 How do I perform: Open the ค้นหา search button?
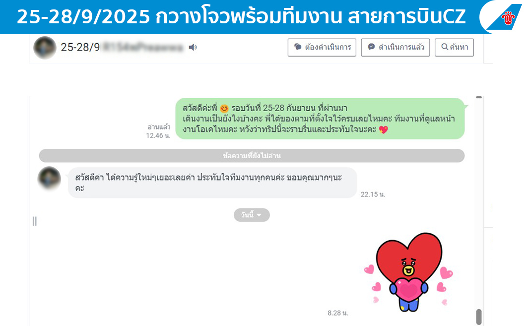454,48
